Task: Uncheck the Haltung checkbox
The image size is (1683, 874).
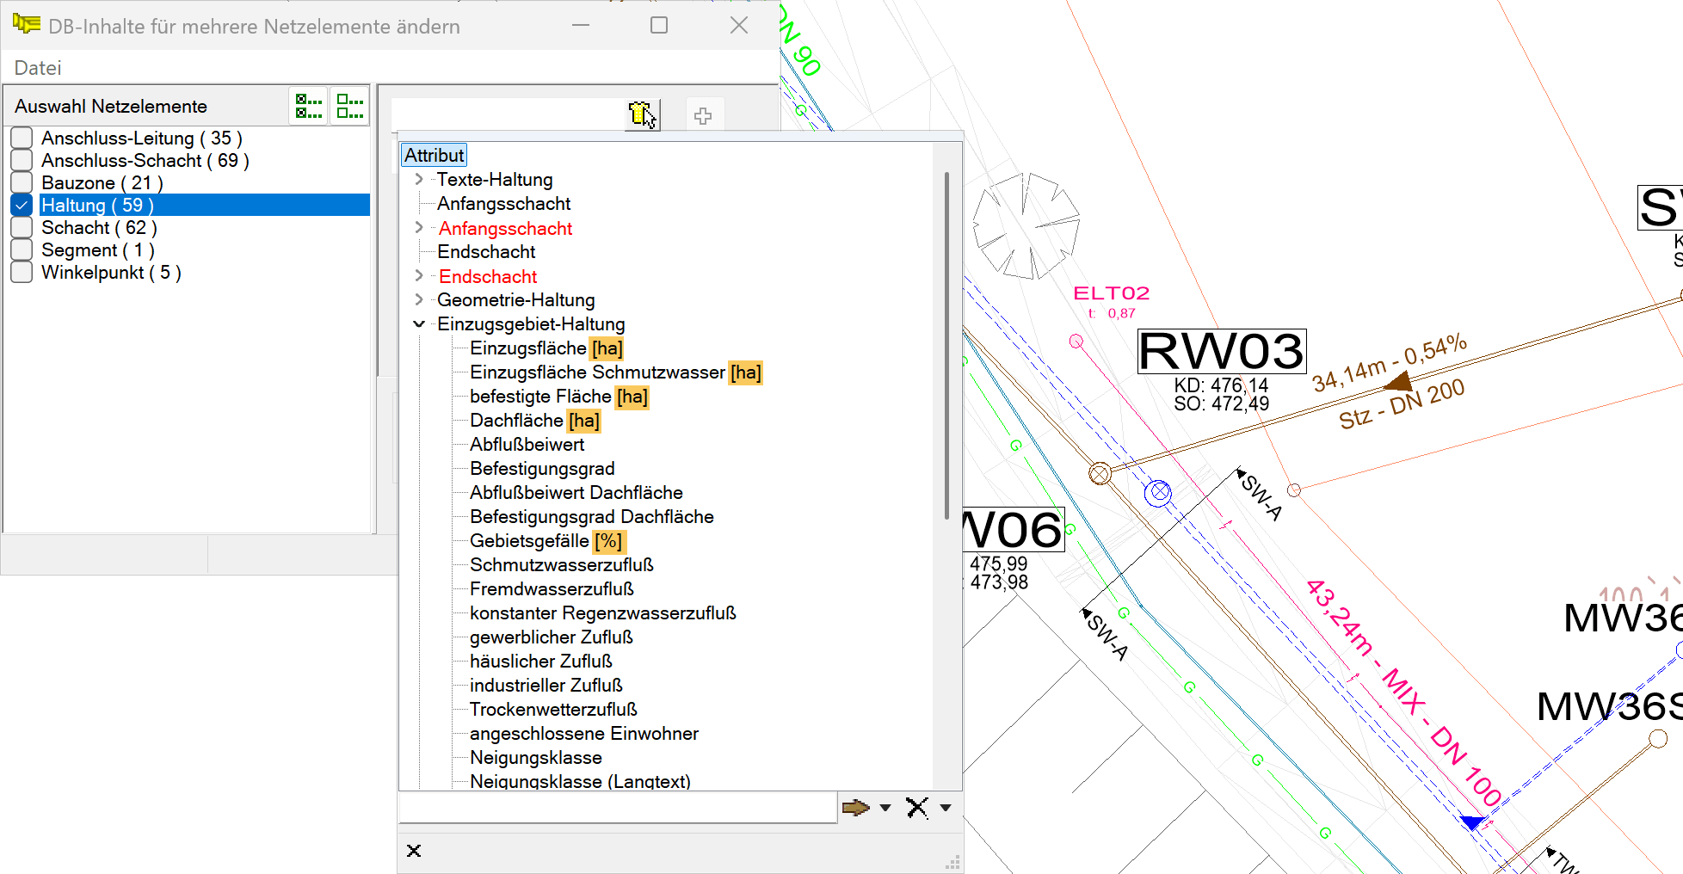Action: [22, 206]
